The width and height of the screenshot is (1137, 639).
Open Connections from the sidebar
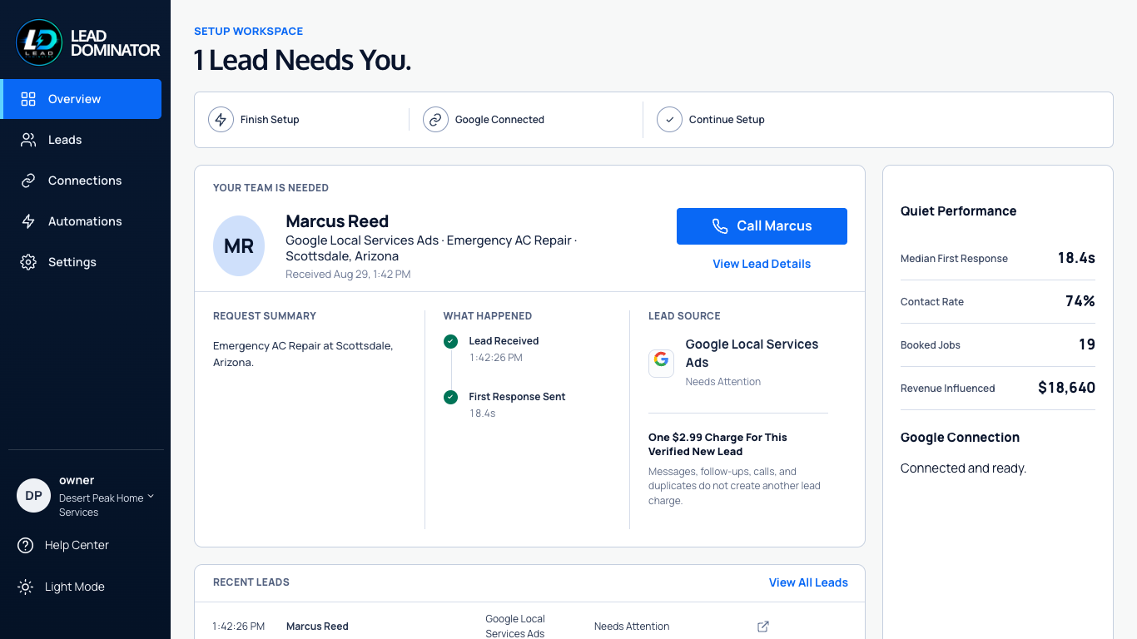click(x=82, y=181)
